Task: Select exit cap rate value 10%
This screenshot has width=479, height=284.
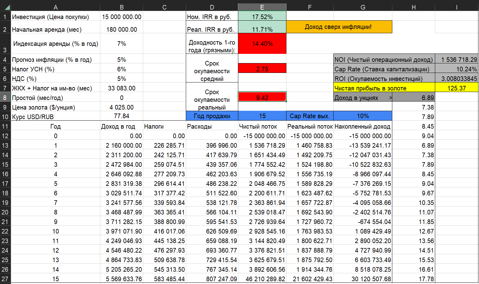Action: [363, 116]
